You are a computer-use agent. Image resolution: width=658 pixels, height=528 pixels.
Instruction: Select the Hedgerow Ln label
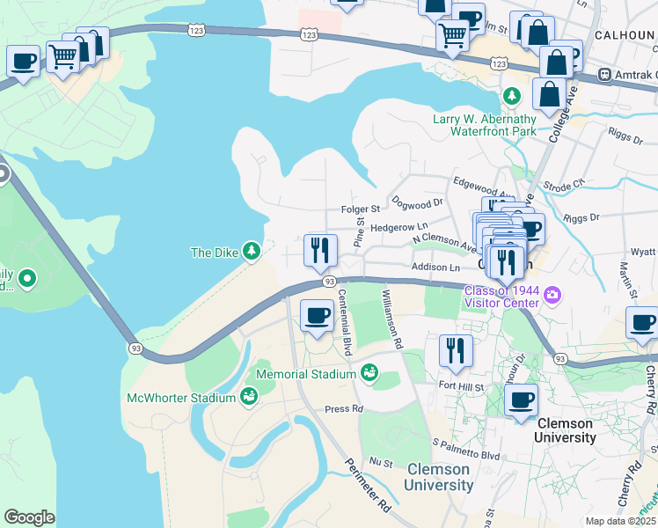click(399, 227)
